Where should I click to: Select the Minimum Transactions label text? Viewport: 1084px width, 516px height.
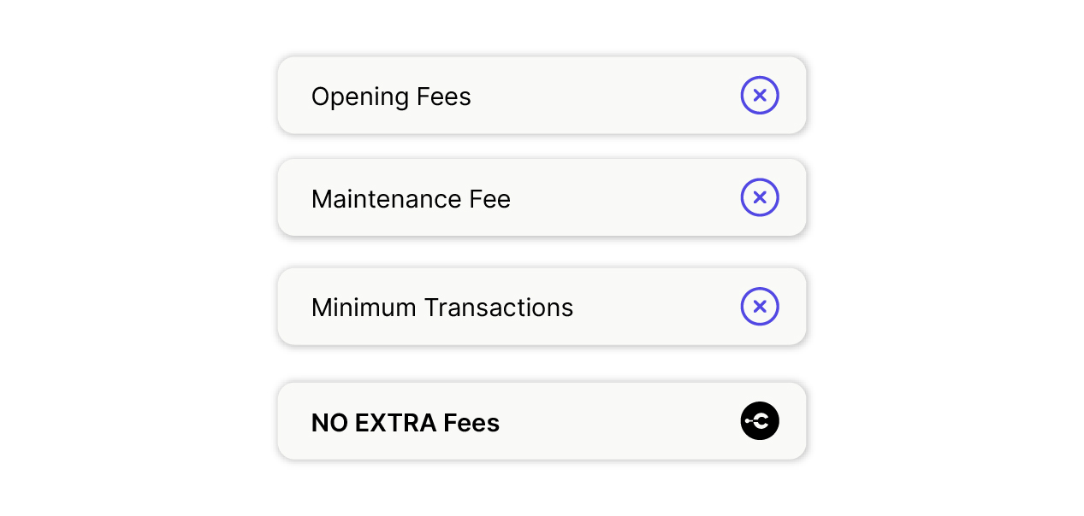click(442, 308)
